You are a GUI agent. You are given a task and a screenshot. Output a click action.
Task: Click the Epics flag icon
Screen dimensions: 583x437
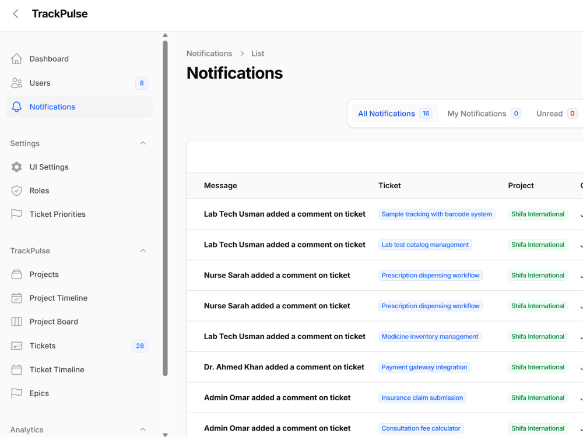(16, 393)
